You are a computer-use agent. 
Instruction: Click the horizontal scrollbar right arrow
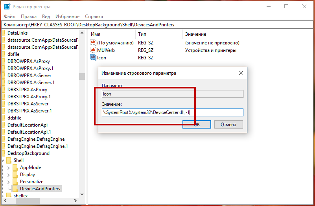tap(76, 200)
